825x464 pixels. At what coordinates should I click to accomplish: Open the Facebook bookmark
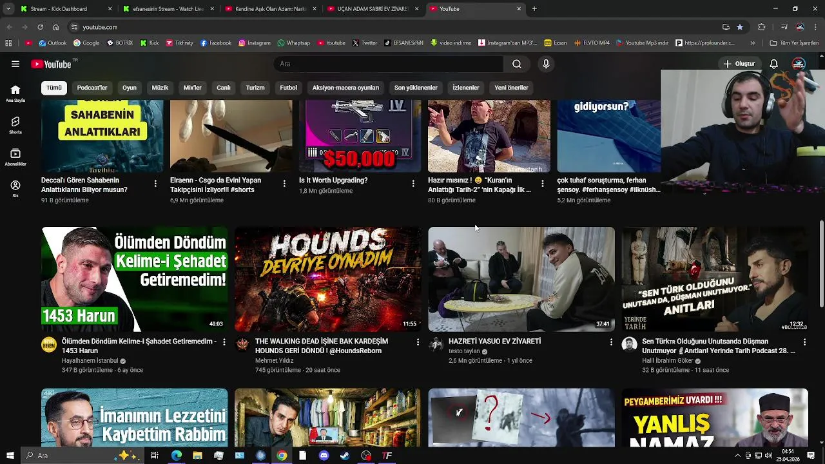click(216, 43)
